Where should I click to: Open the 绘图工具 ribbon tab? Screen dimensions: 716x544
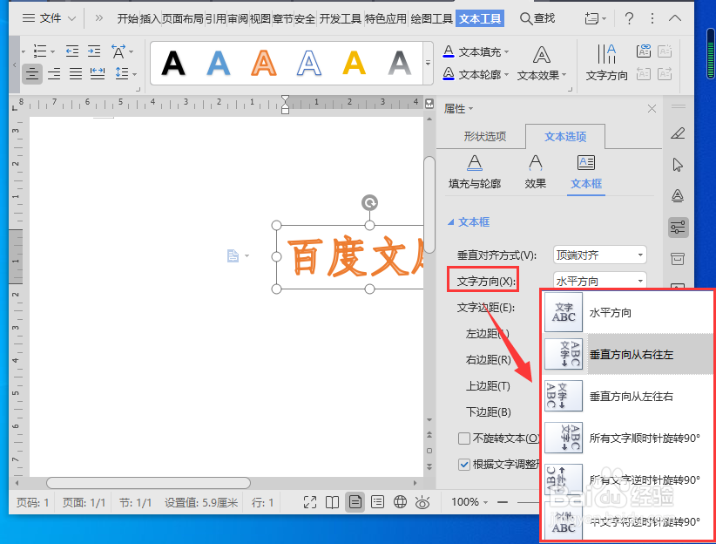pos(431,18)
